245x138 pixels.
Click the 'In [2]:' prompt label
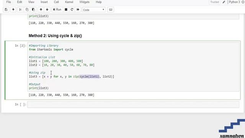point(21,46)
